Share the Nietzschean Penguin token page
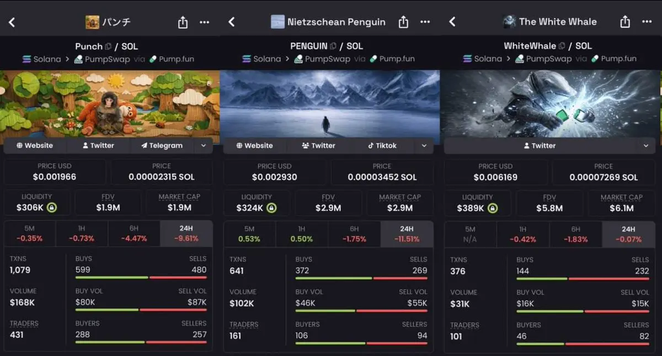 point(403,22)
